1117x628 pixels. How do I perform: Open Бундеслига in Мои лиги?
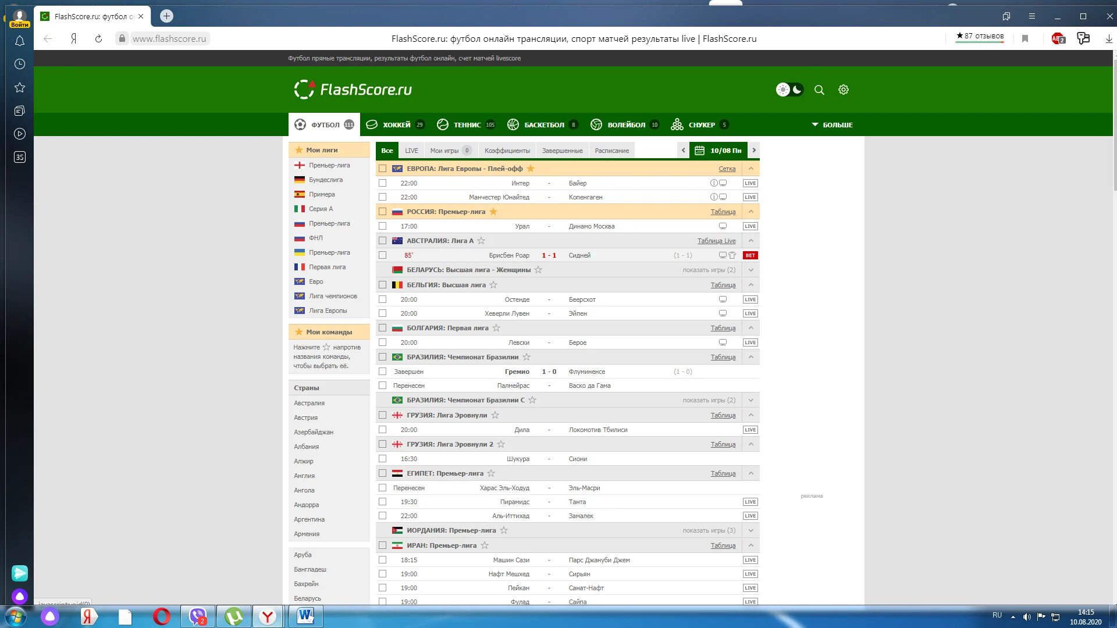pos(326,180)
